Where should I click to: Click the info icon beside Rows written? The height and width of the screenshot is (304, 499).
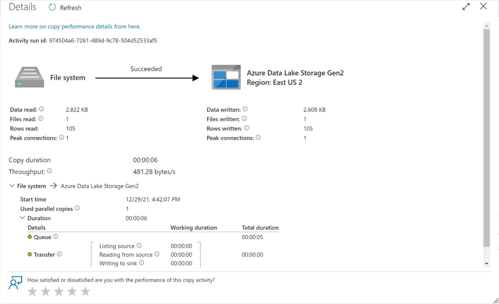(247, 128)
